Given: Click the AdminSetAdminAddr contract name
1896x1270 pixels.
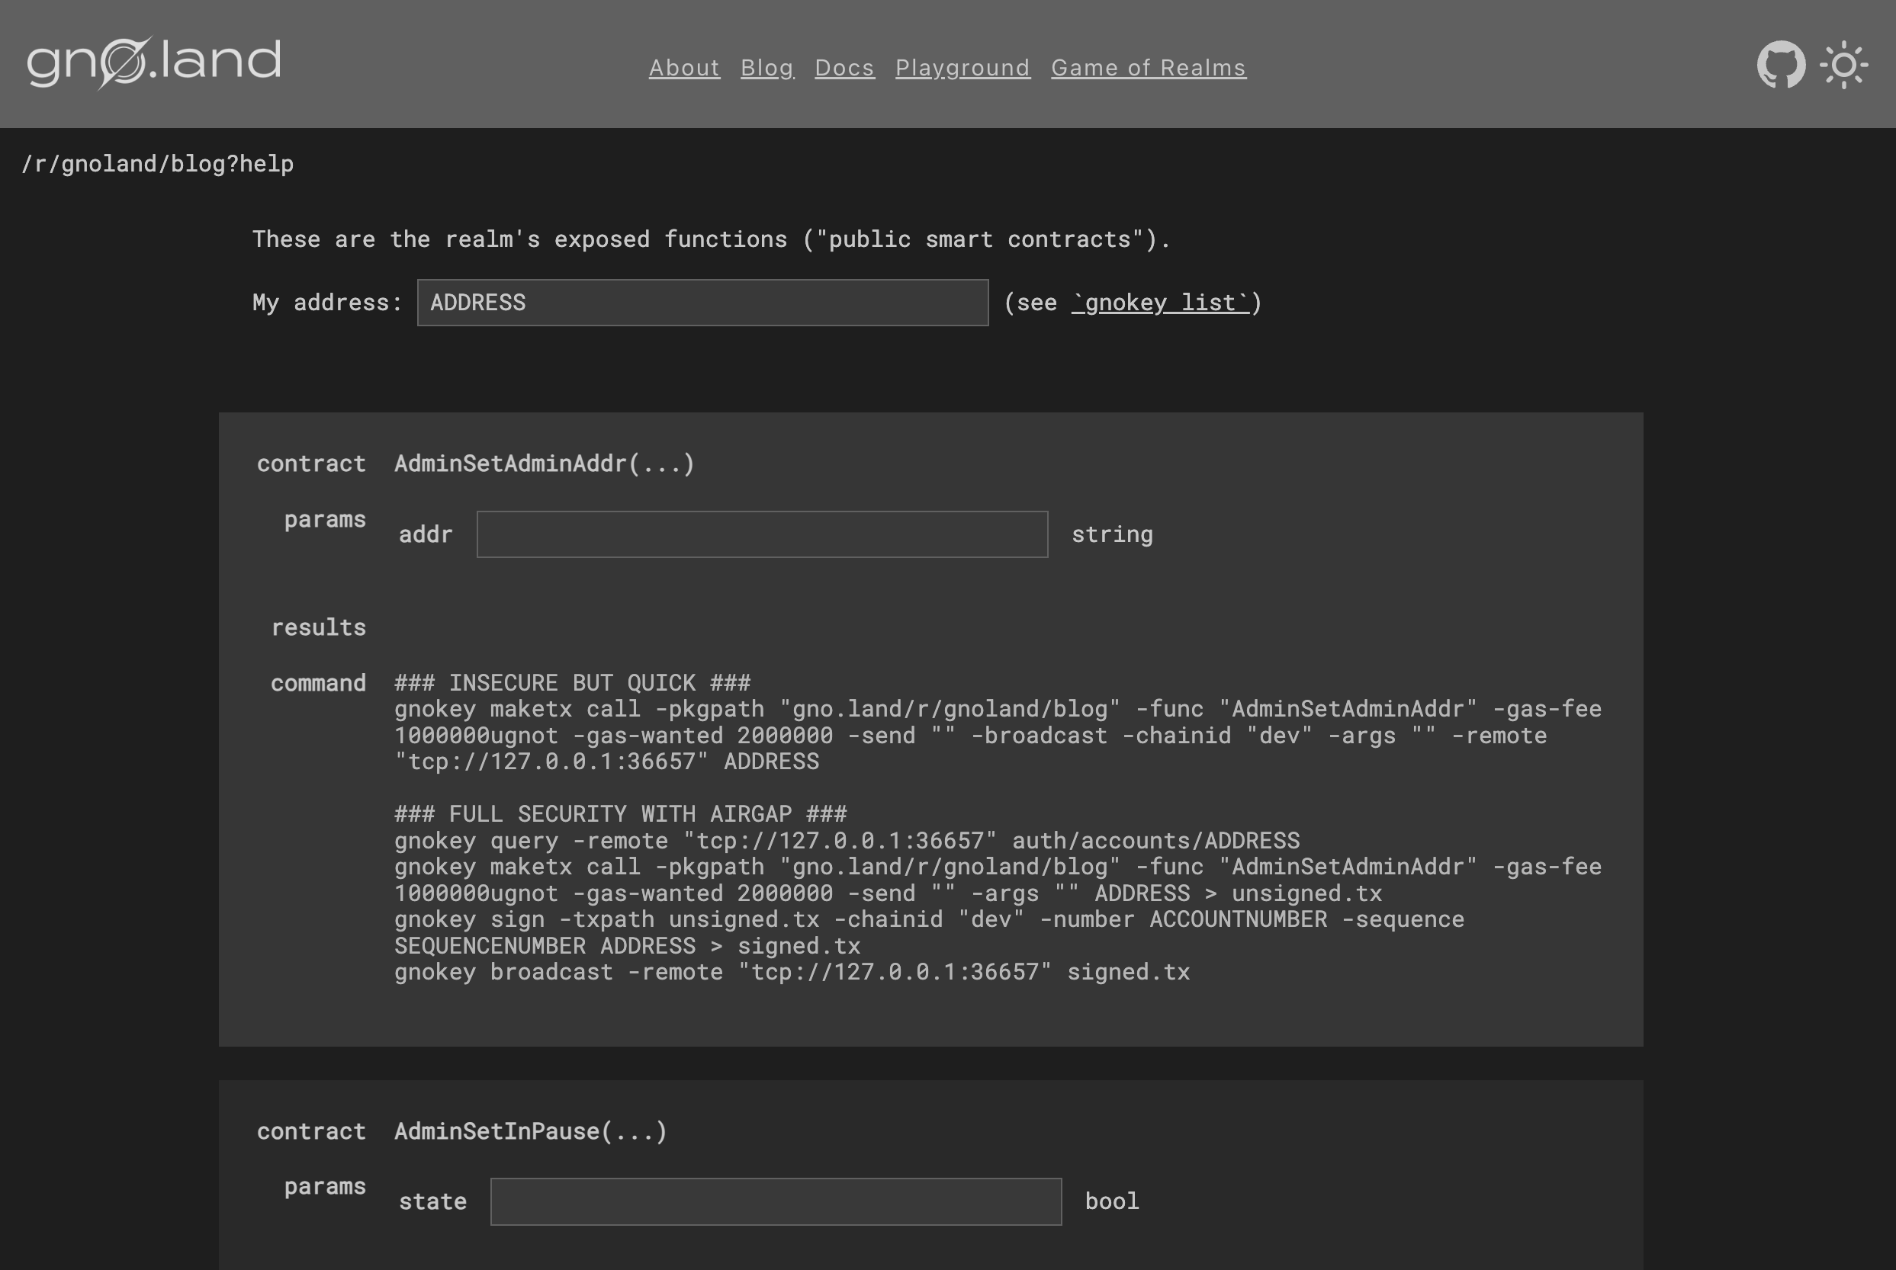Looking at the screenshot, I should (x=544, y=464).
